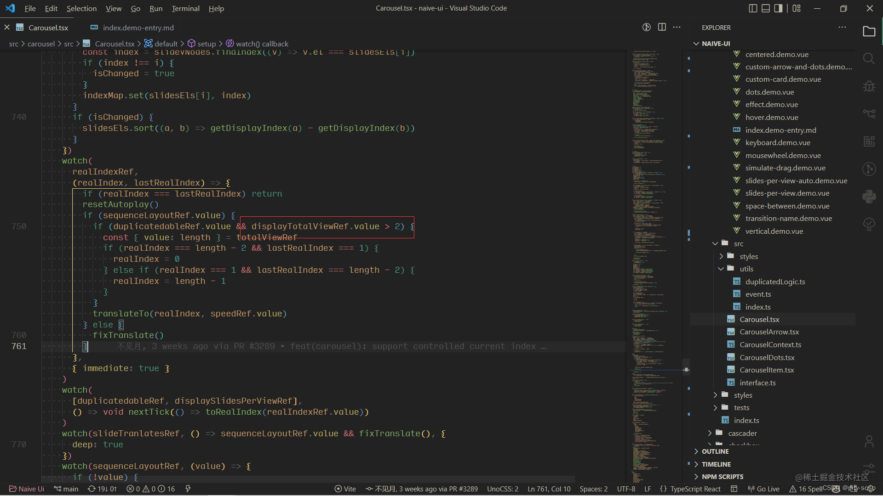Click the editor vertical scrollbar thumb
This screenshot has width=883, height=496.
point(686,367)
